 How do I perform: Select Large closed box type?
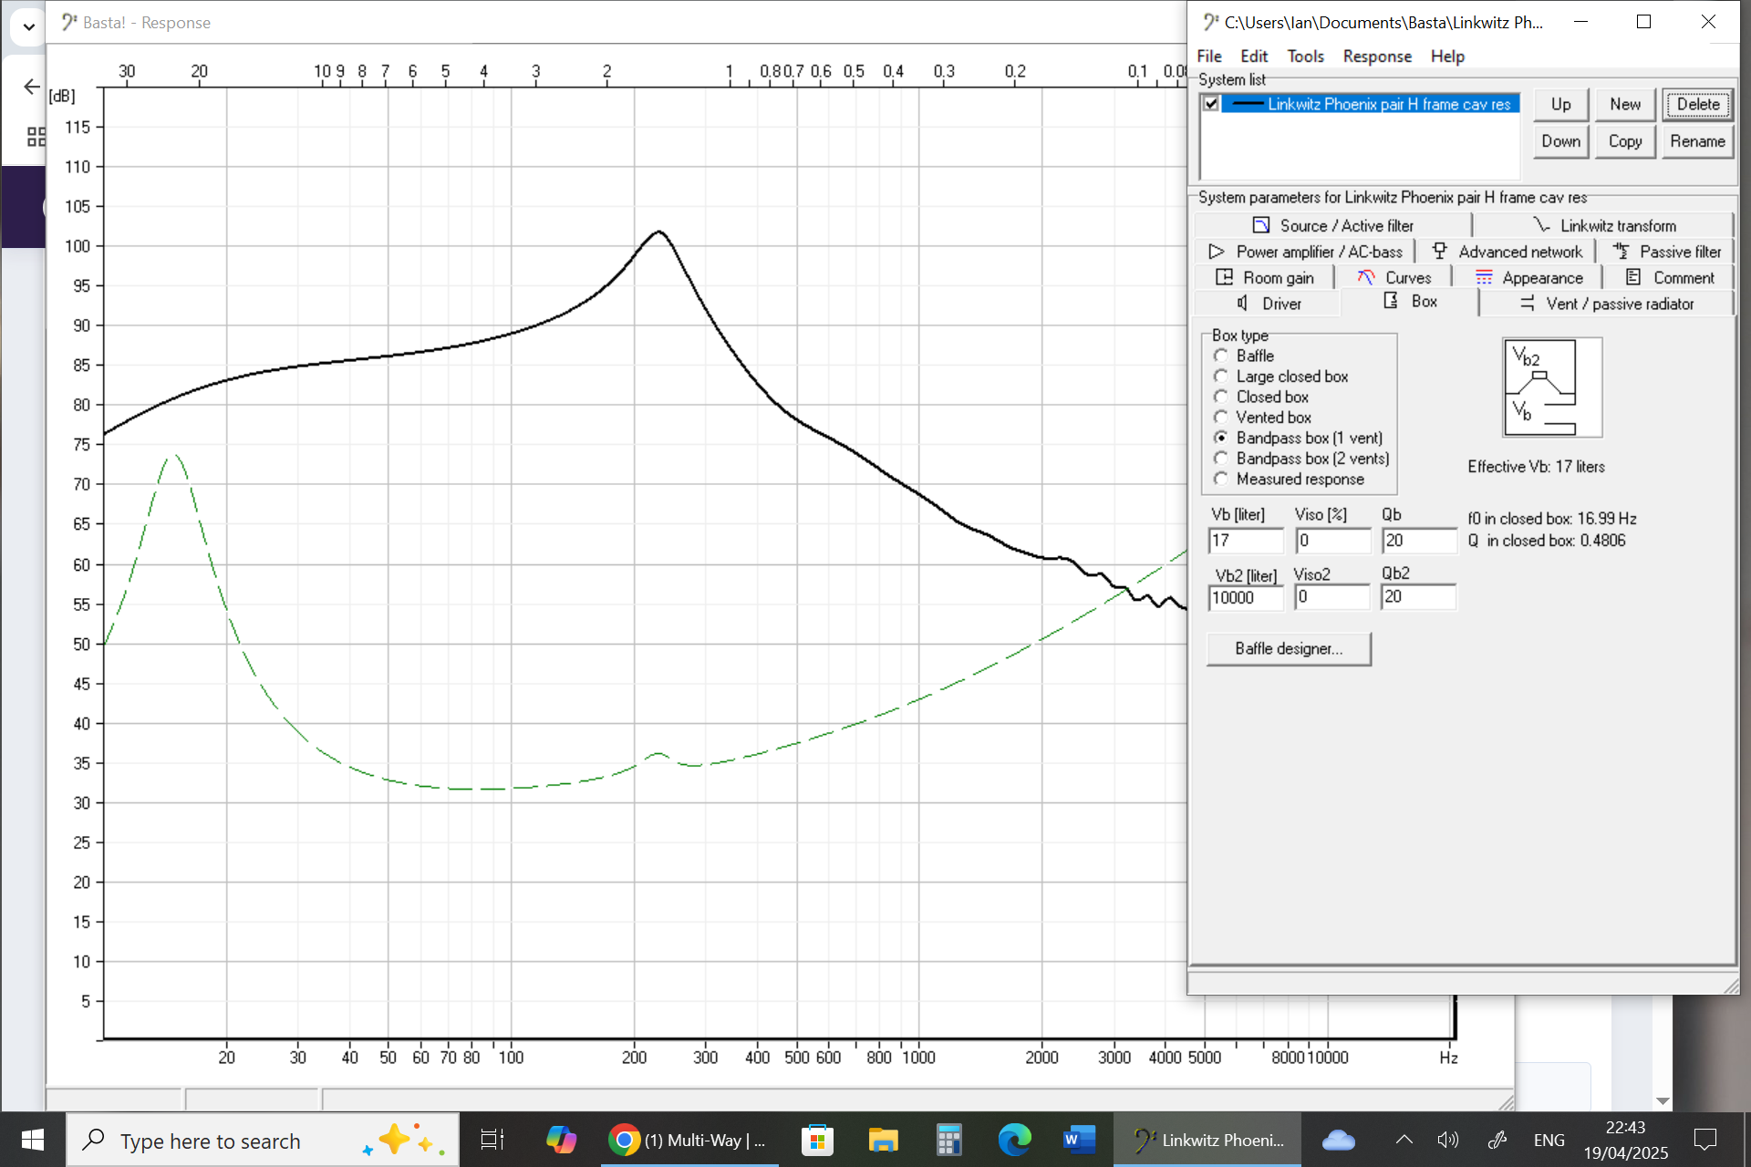pos(1221,377)
